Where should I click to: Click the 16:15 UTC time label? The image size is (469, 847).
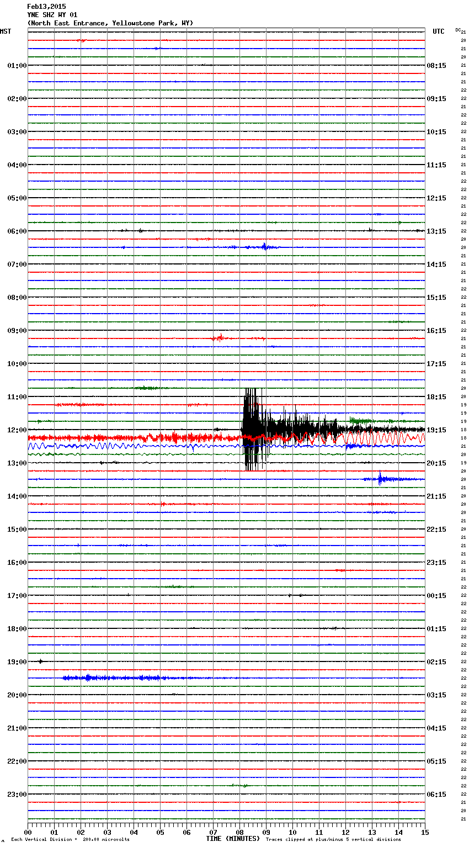tap(436, 331)
